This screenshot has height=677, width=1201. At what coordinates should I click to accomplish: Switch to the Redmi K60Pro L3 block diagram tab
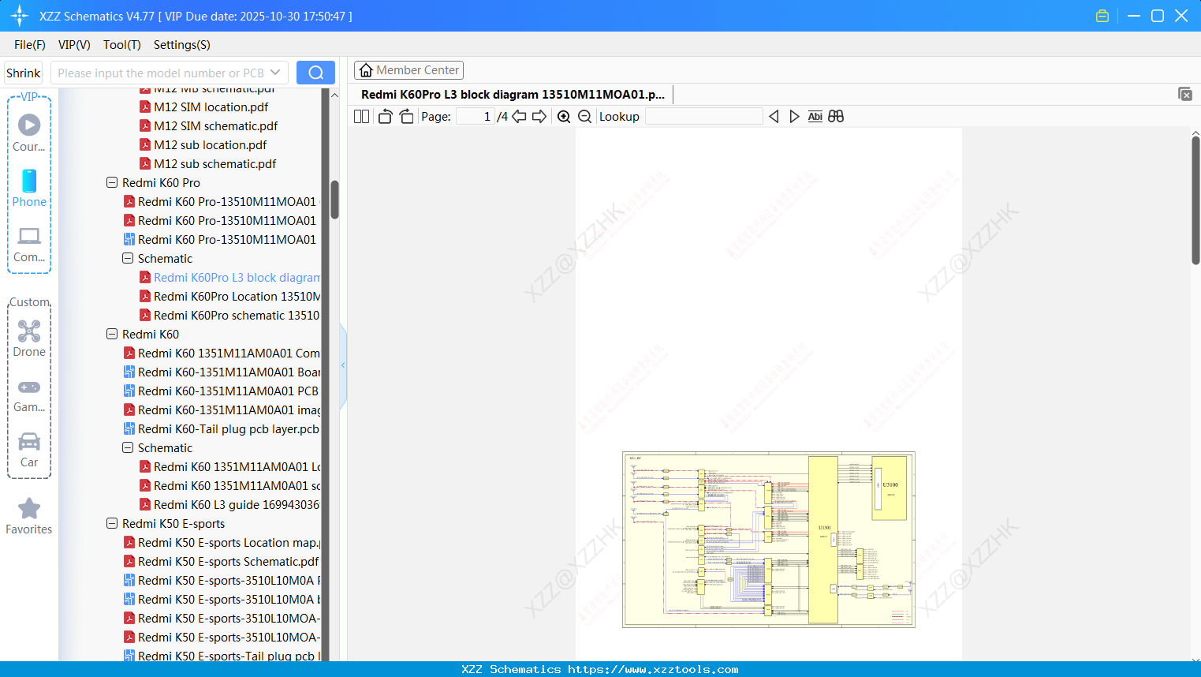513,94
